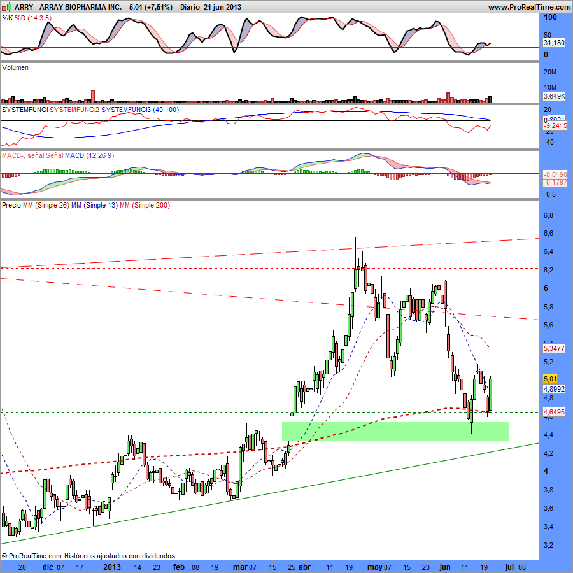Select the ARRY - ARRAY BIOPHARMA INC. title
Viewport: 573px width, 573px height.
point(68,7)
